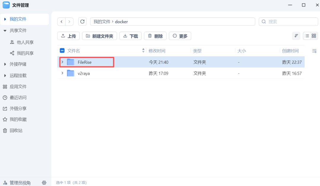Toggle the select-all checkbox in header
Viewport: 320px width, 186px height.
[x=62, y=51]
